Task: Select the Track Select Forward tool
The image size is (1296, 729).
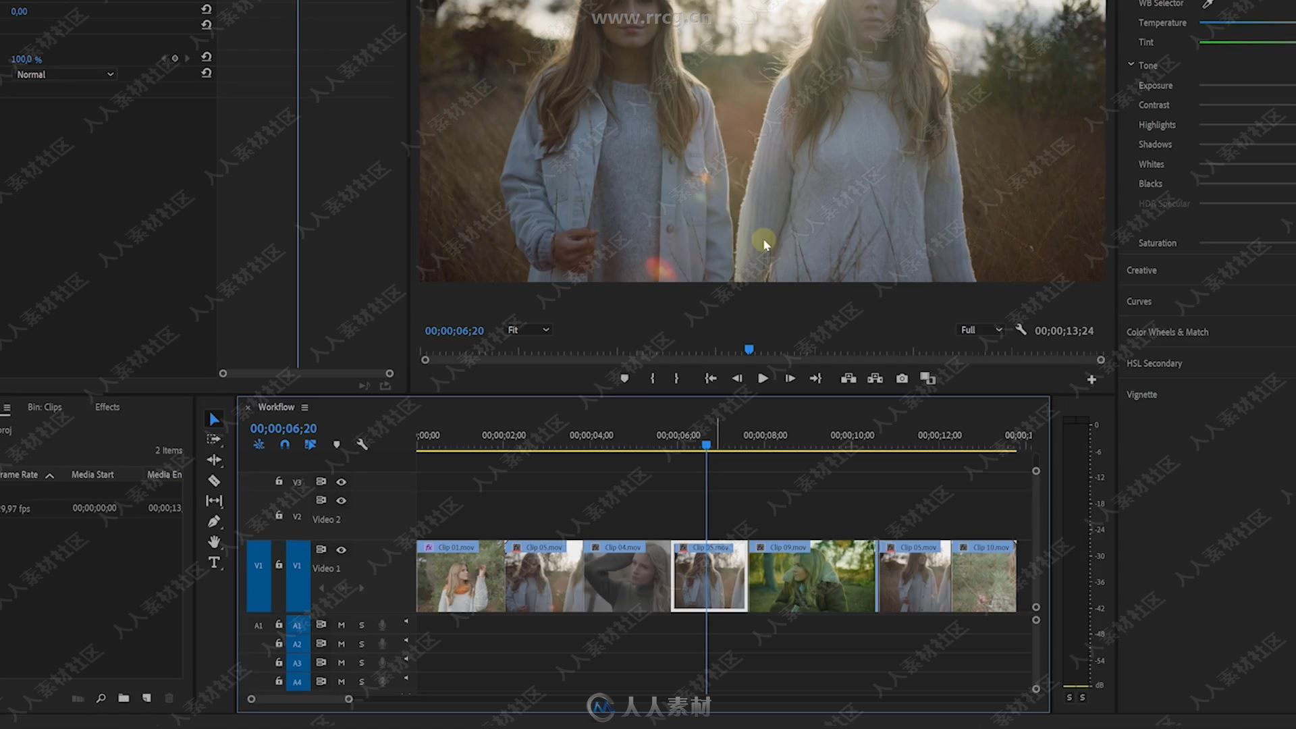Action: [215, 439]
